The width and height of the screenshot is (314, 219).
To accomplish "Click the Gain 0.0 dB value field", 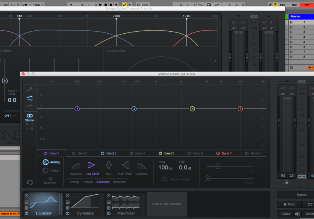I will pos(185,168).
